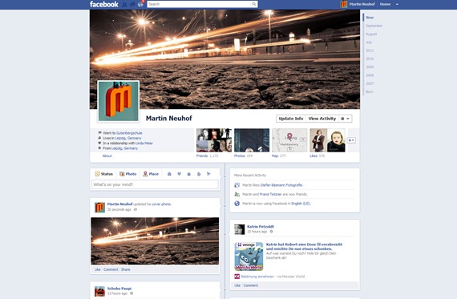Click the Facebook logo in the top bar

[x=104, y=4]
